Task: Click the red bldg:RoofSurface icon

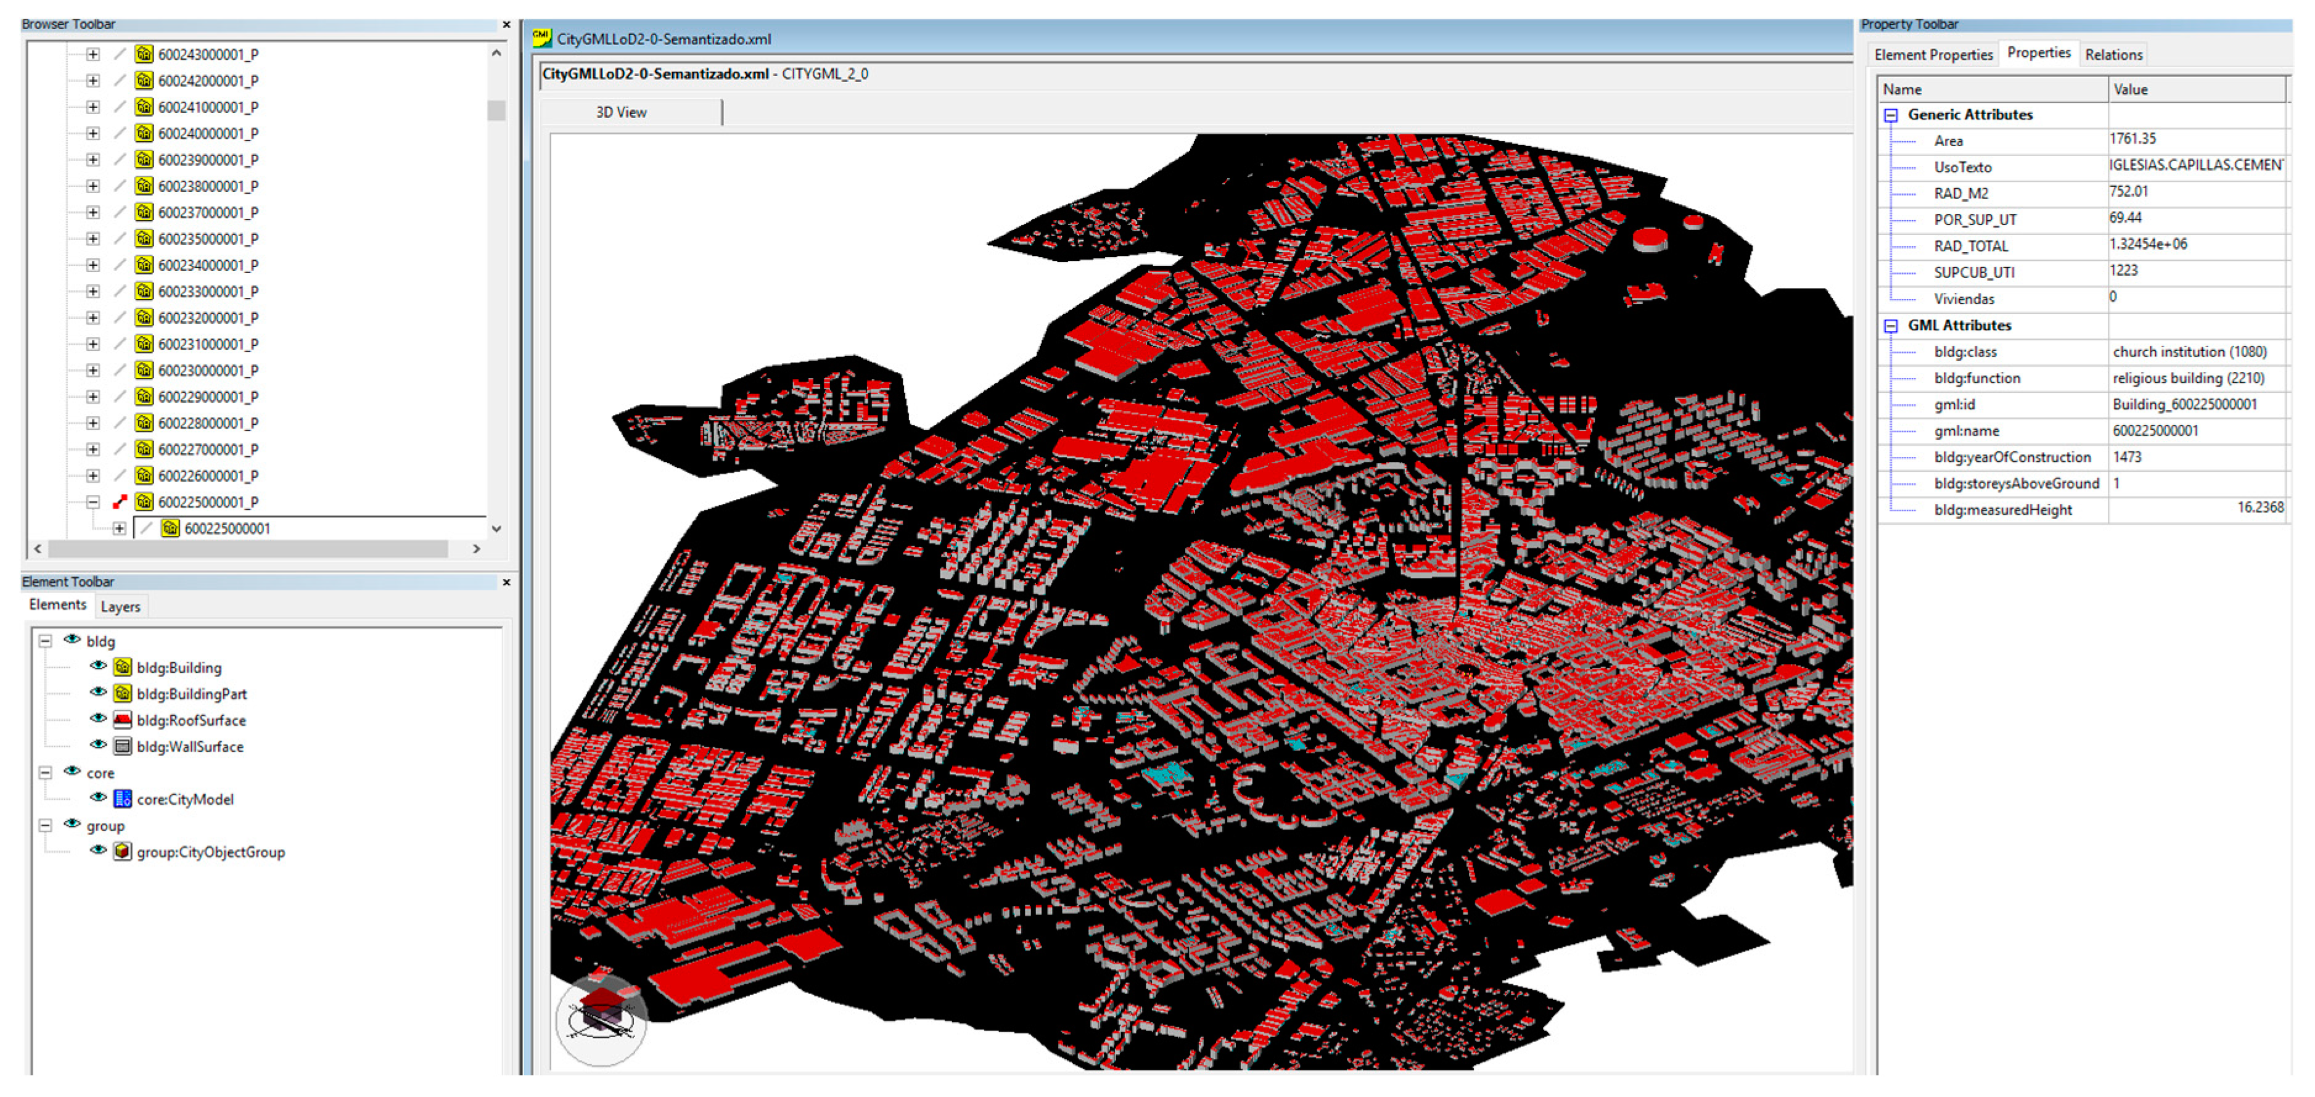Action: [123, 720]
